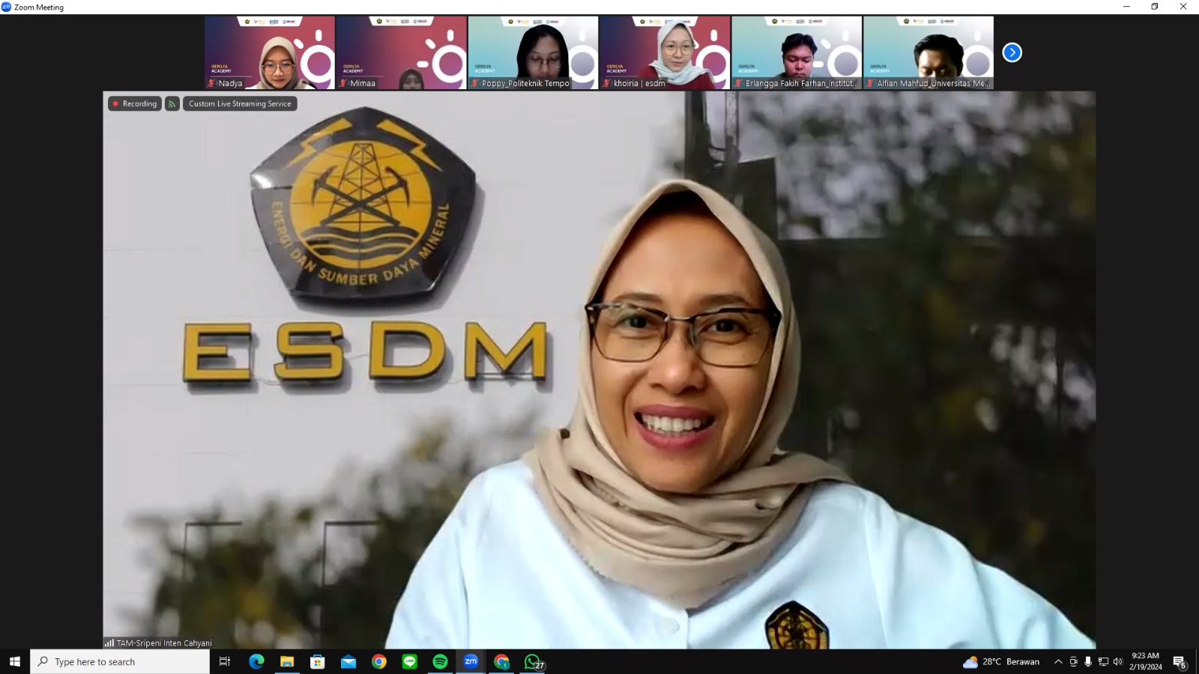Open Zoom from the taskbar
Screen dimensions: 1199x674
(x=471, y=661)
